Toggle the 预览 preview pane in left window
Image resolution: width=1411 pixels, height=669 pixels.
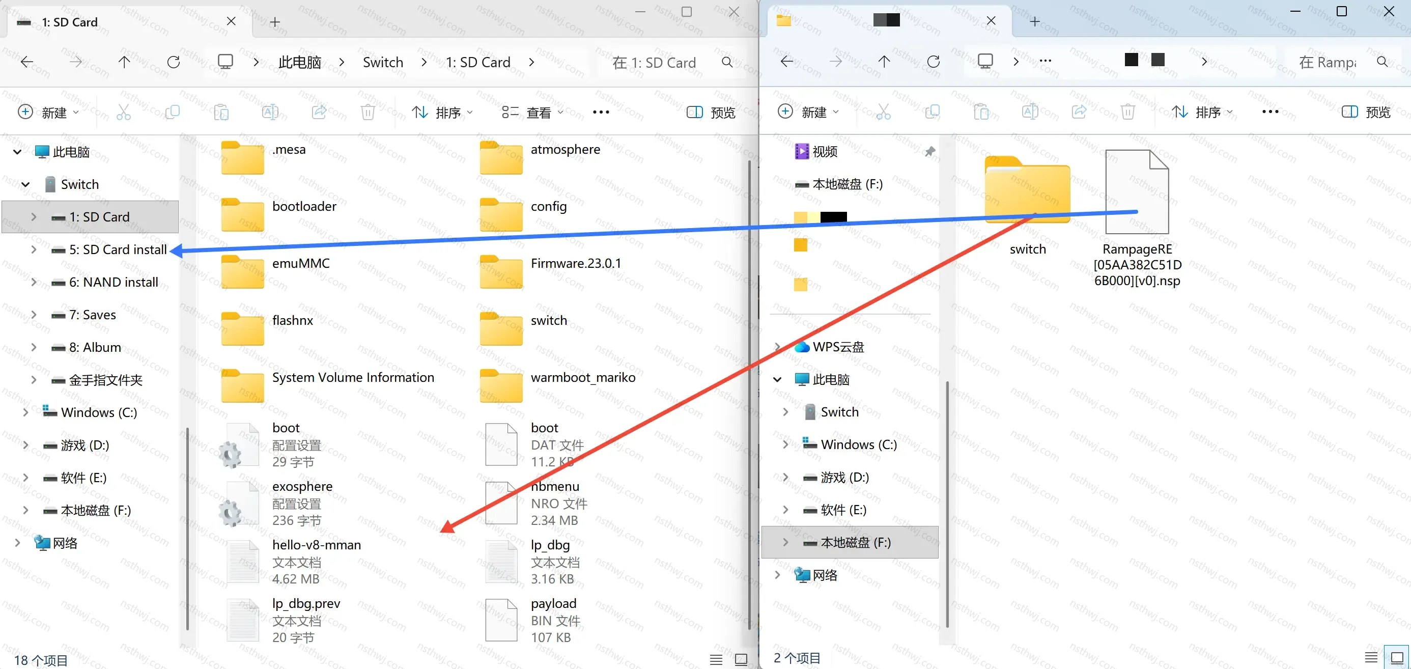pyautogui.click(x=711, y=113)
